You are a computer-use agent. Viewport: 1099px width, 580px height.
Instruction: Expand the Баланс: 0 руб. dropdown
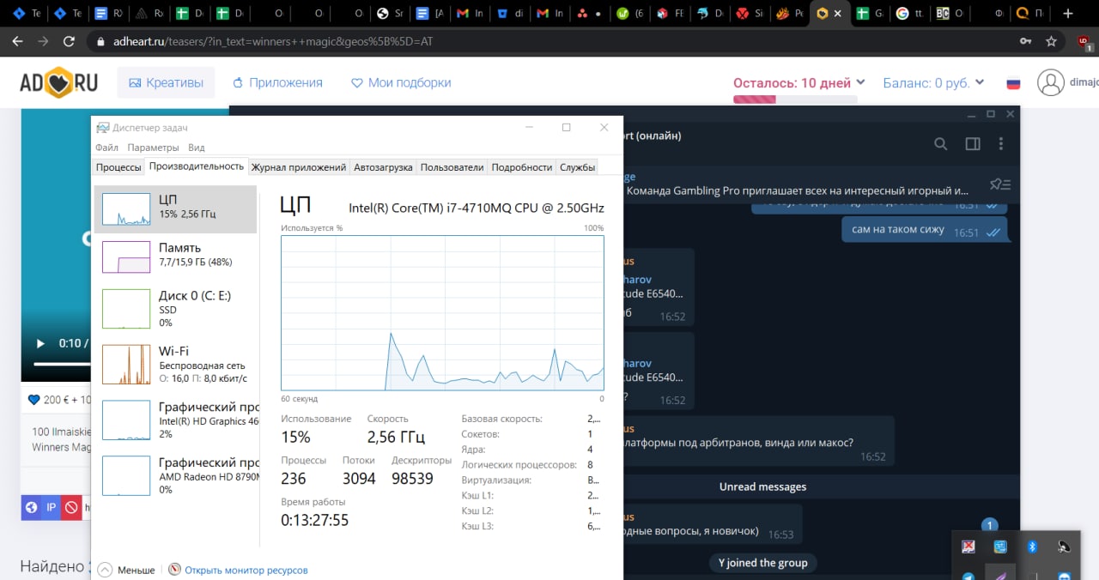pyautogui.click(x=934, y=82)
